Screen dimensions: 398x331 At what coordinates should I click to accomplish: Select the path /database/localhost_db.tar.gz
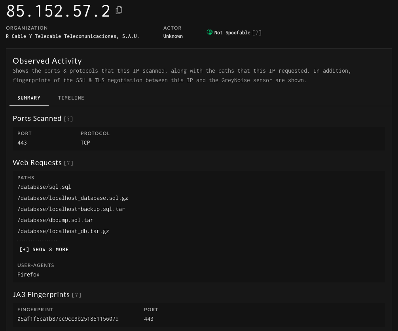click(63, 231)
